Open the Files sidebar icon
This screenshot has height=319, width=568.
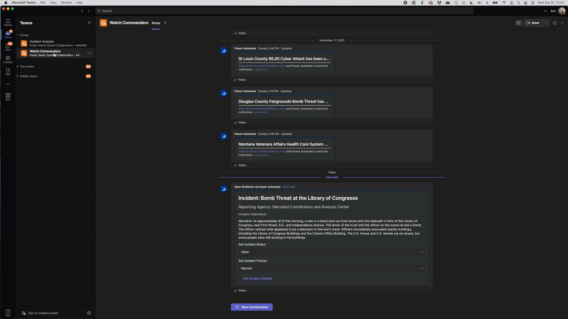pos(8,72)
